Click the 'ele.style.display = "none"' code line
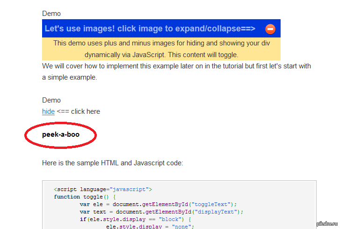 pos(150,226)
